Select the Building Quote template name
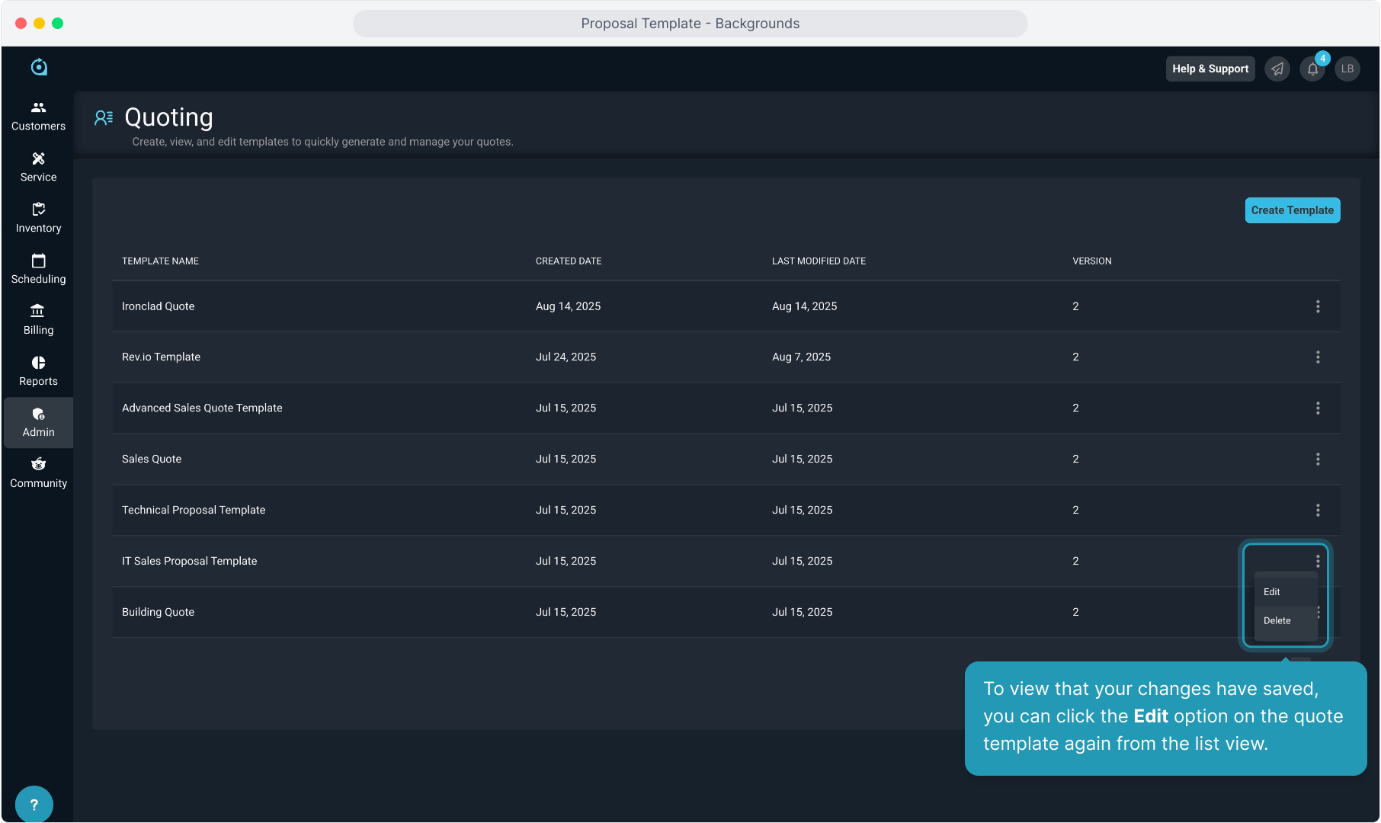 tap(159, 613)
